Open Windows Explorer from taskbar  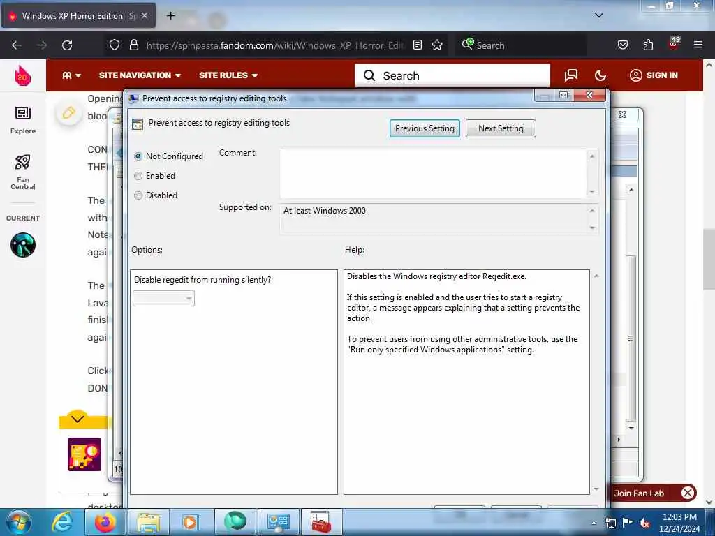(x=149, y=522)
